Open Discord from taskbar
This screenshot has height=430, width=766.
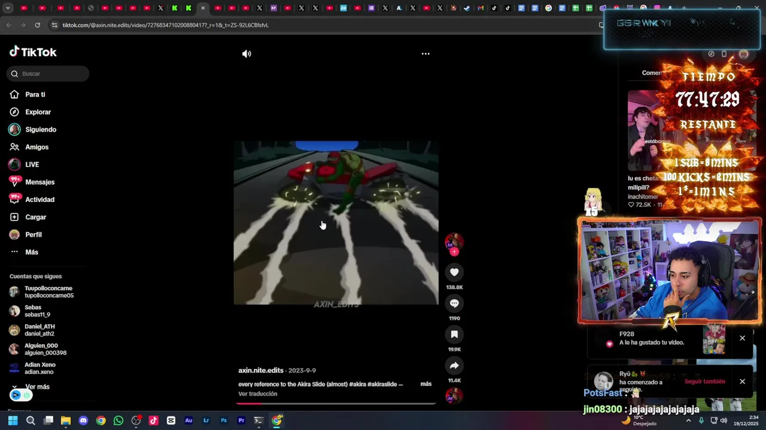click(x=83, y=420)
